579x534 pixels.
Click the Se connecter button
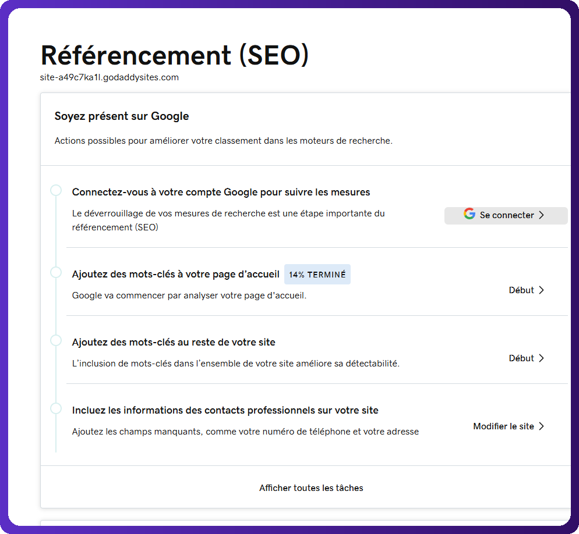tap(506, 215)
